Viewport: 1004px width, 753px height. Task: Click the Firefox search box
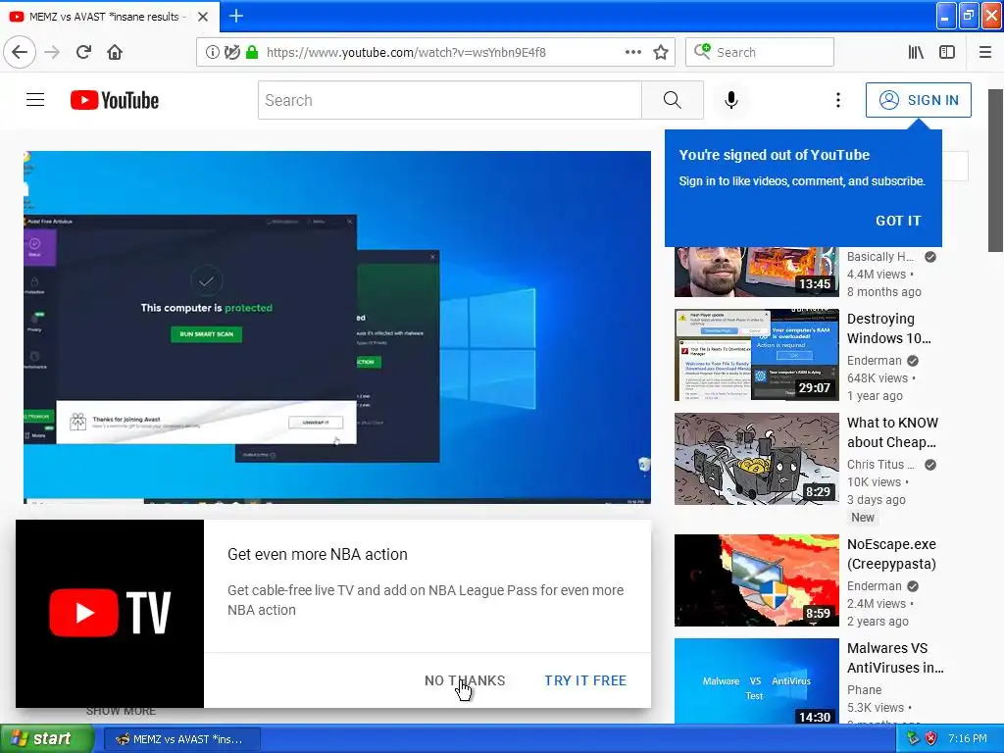coord(760,52)
